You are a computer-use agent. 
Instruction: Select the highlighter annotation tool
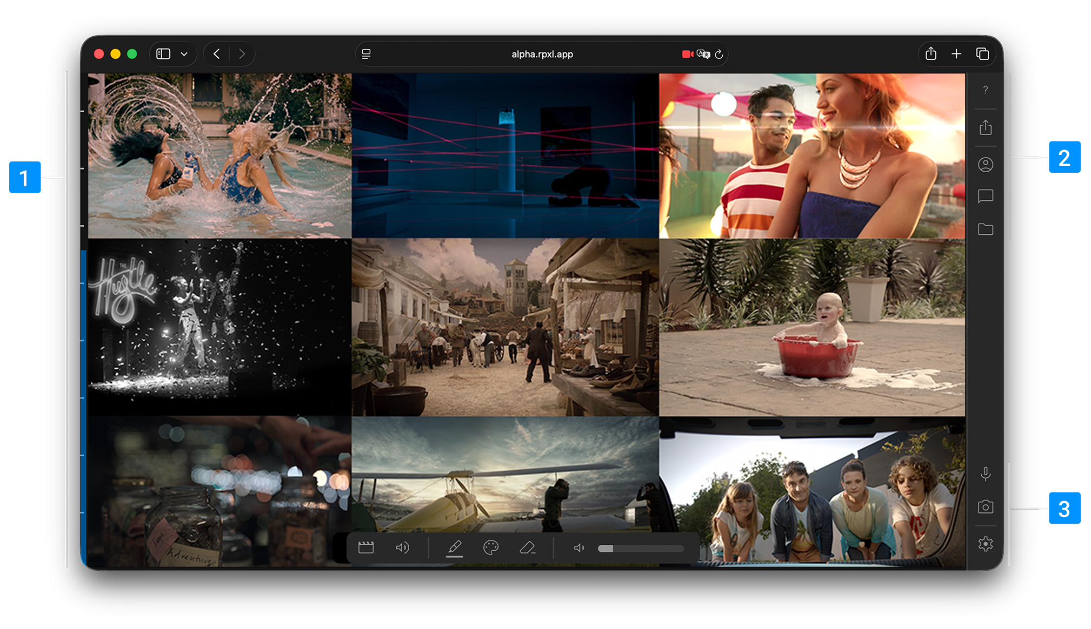454,547
